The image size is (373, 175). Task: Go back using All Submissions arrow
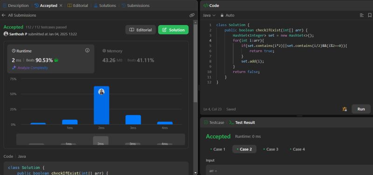click(x=4, y=15)
